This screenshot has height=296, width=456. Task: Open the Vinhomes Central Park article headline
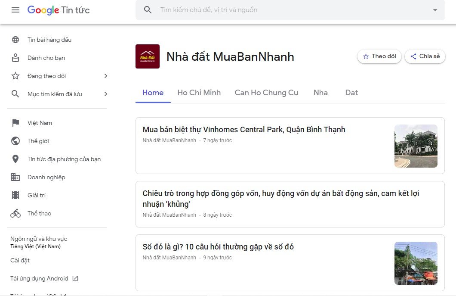point(244,129)
